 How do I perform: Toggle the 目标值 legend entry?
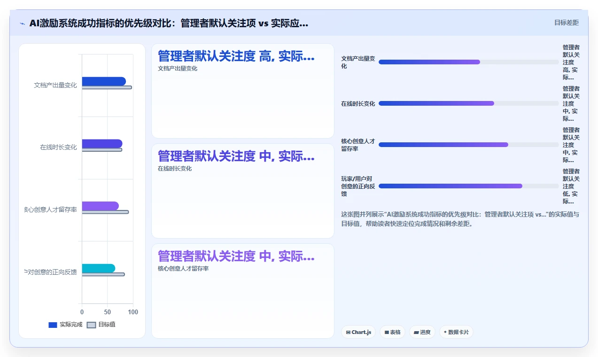(101, 325)
